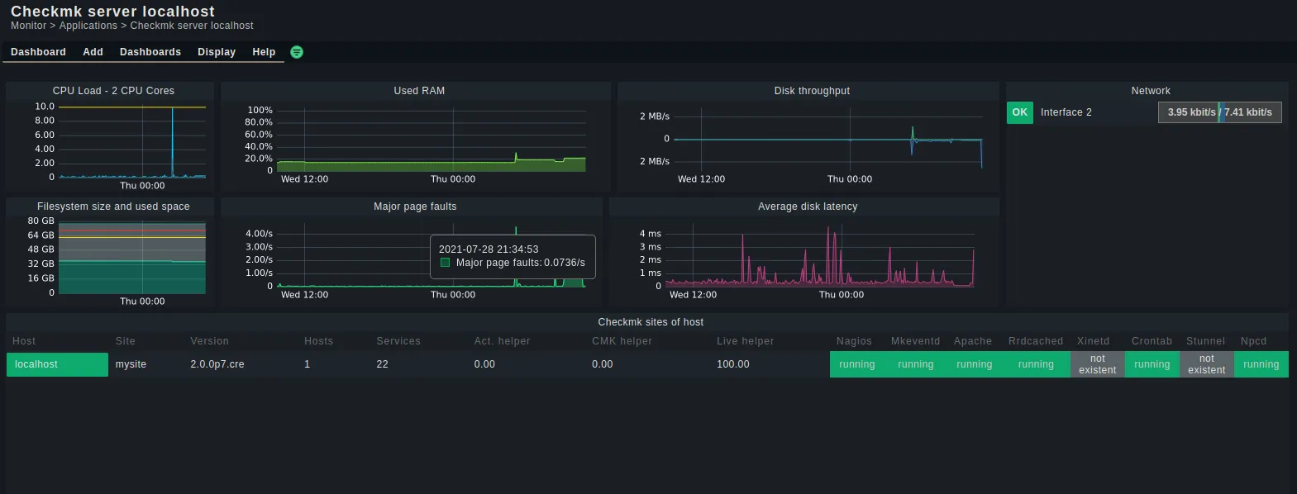Click the Rrdcached running status cell
This screenshot has height=494, width=1297.
tap(1036, 364)
